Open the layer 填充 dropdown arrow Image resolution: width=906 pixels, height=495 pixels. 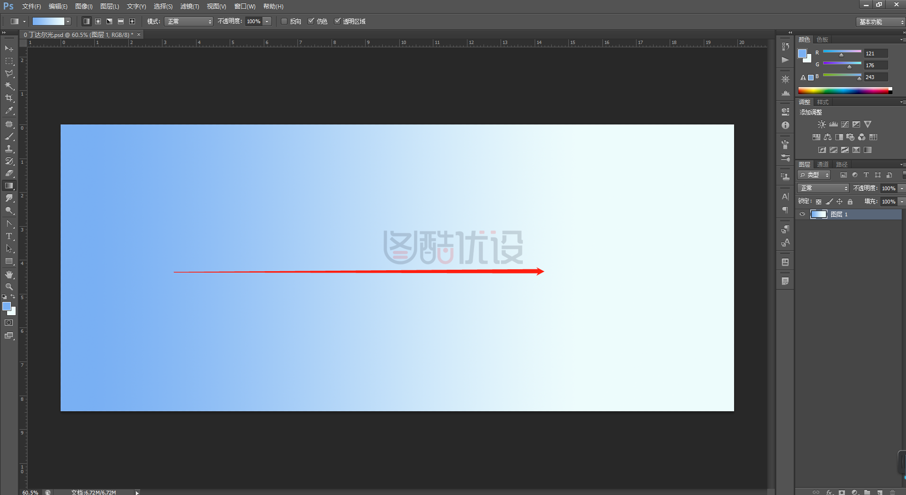[x=902, y=202]
